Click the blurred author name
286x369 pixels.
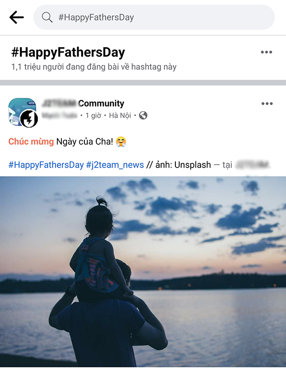tap(59, 116)
